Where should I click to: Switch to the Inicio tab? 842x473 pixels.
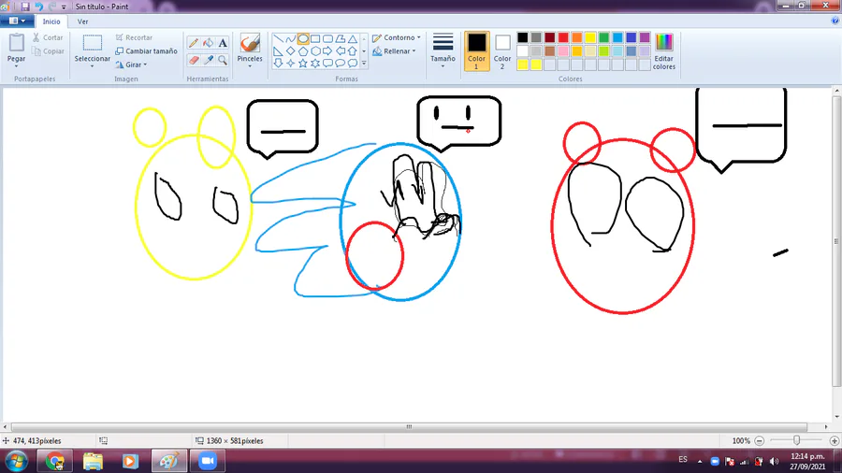coord(51,21)
